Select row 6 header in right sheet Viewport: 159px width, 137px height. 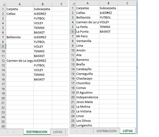click(x=73, y=32)
